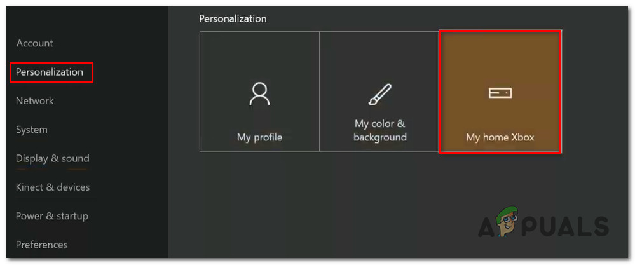The image size is (635, 265).
Task: Click the Personalization heading above the tiles
Action: 233,18
